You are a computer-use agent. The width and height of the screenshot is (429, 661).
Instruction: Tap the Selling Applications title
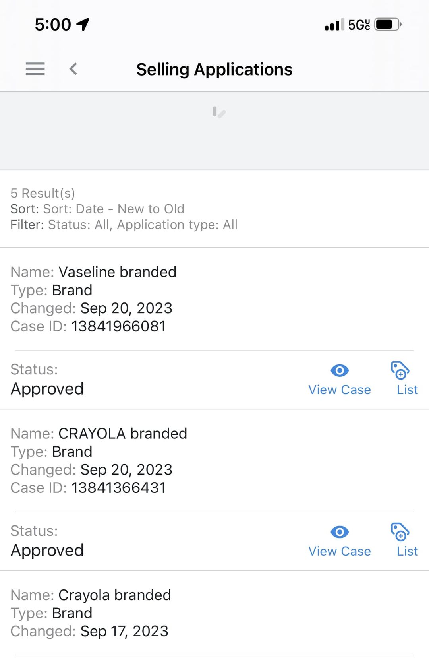[x=214, y=69]
